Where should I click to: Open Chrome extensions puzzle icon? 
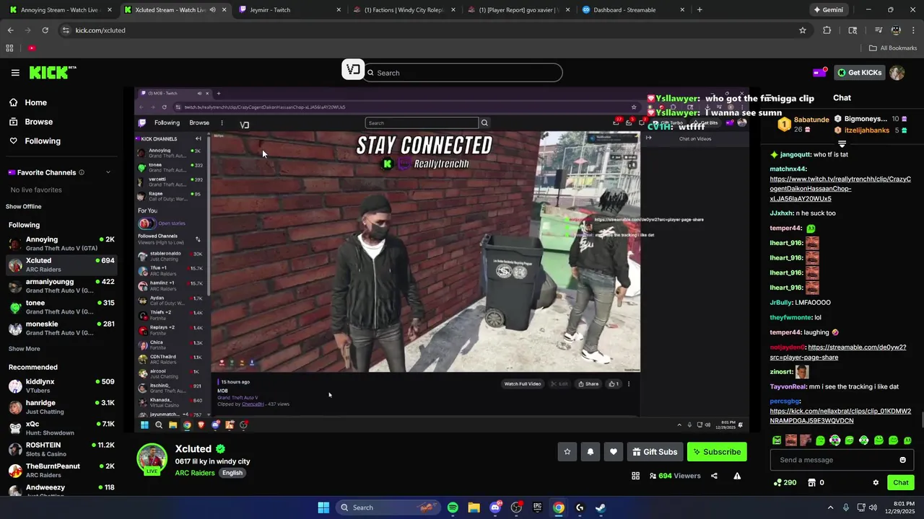click(x=827, y=30)
